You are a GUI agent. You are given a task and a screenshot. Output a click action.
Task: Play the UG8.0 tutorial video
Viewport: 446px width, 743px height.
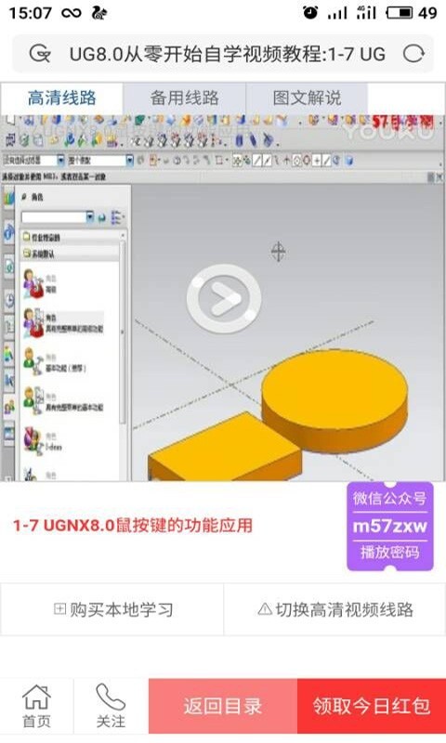coord(223,298)
